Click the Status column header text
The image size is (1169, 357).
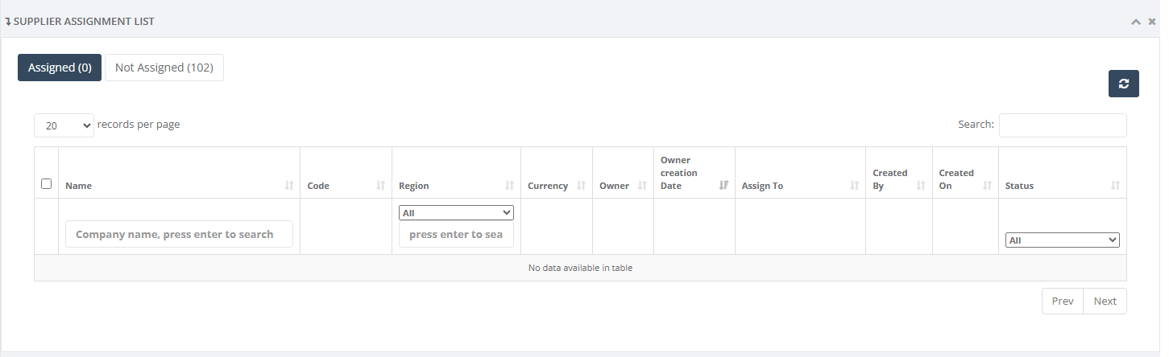tap(1019, 186)
